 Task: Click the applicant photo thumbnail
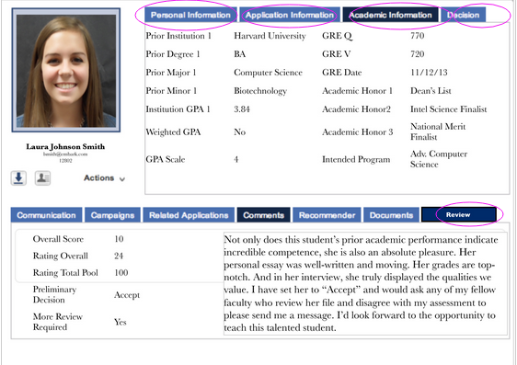click(x=66, y=70)
